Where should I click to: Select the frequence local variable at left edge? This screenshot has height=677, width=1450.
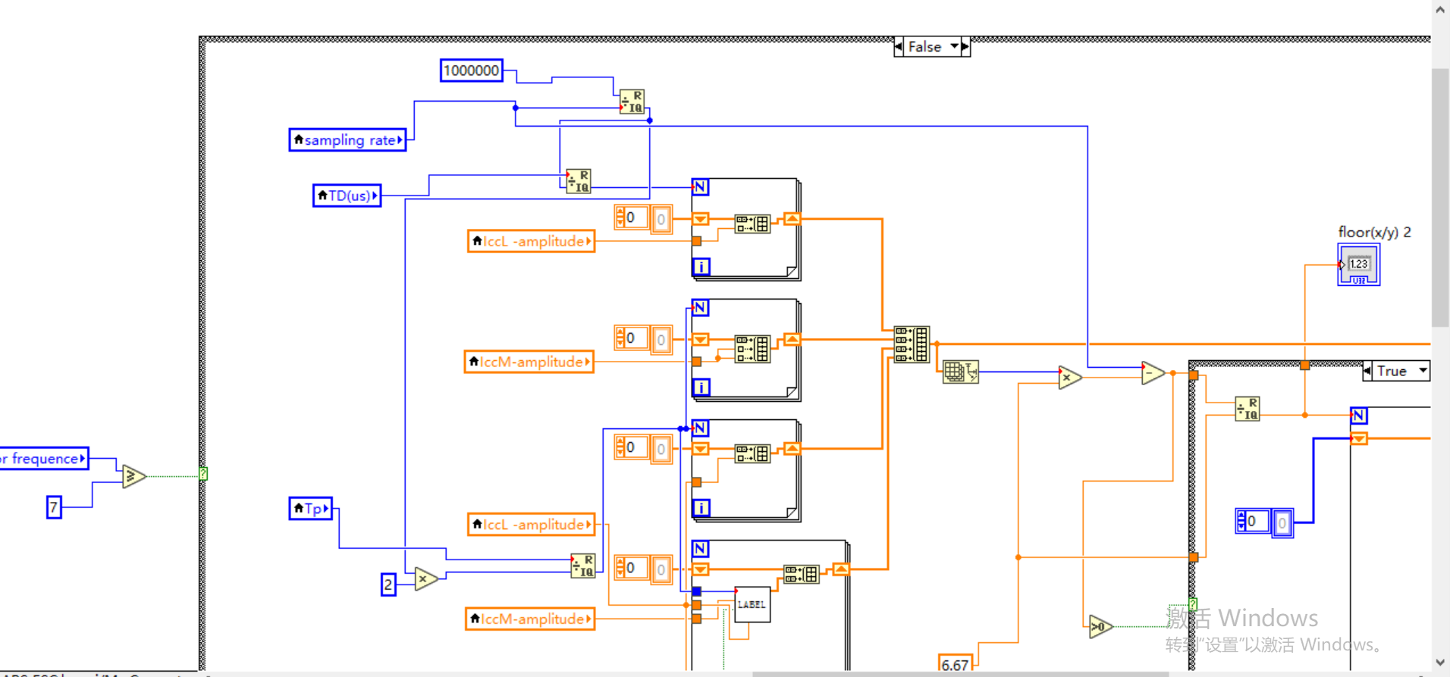[x=44, y=459]
